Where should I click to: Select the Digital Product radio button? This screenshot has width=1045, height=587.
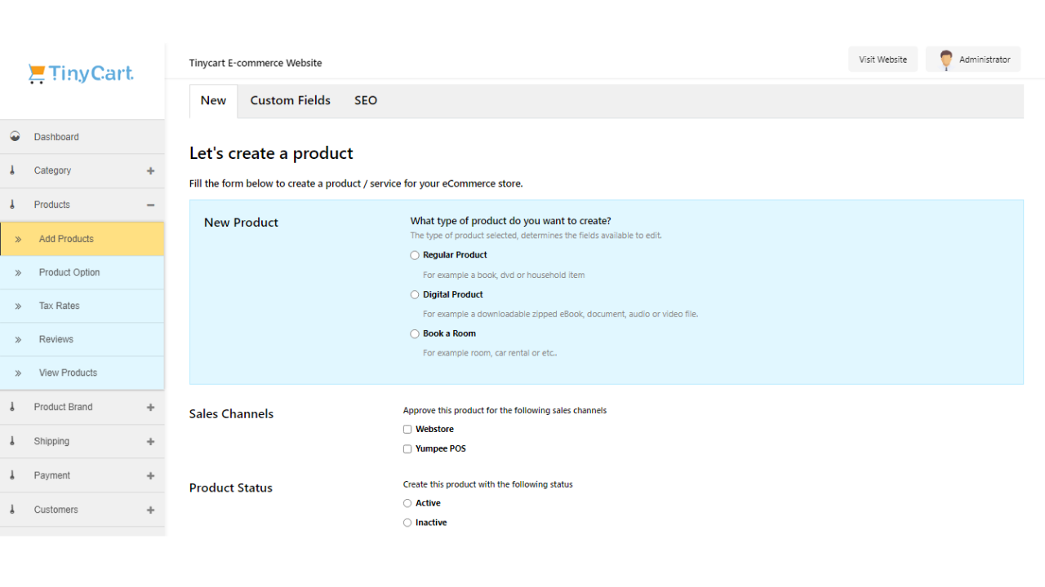tap(415, 294)
